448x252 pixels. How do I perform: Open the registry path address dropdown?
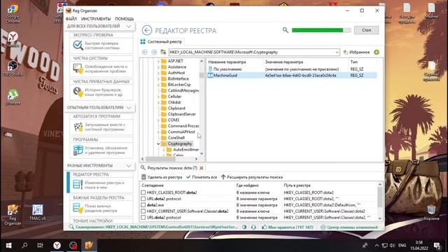click(x=337, y=52)
